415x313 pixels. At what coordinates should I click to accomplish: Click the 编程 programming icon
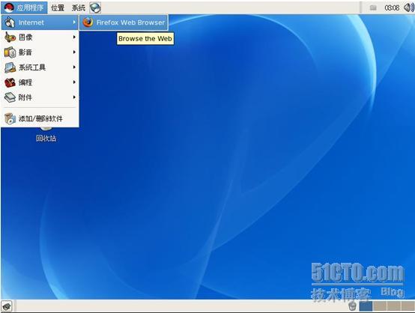point(10,82)
